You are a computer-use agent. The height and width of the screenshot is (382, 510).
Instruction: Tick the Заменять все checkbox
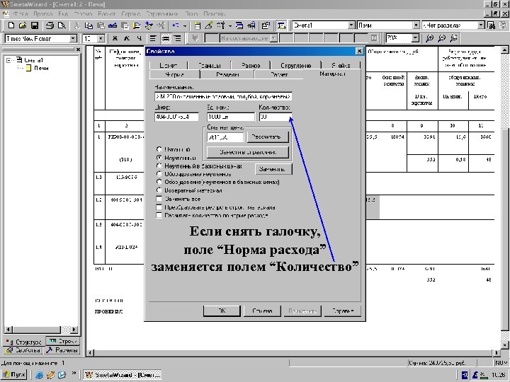(x=159, y=199)
